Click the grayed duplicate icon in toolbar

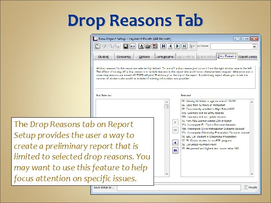coord(117,46)
